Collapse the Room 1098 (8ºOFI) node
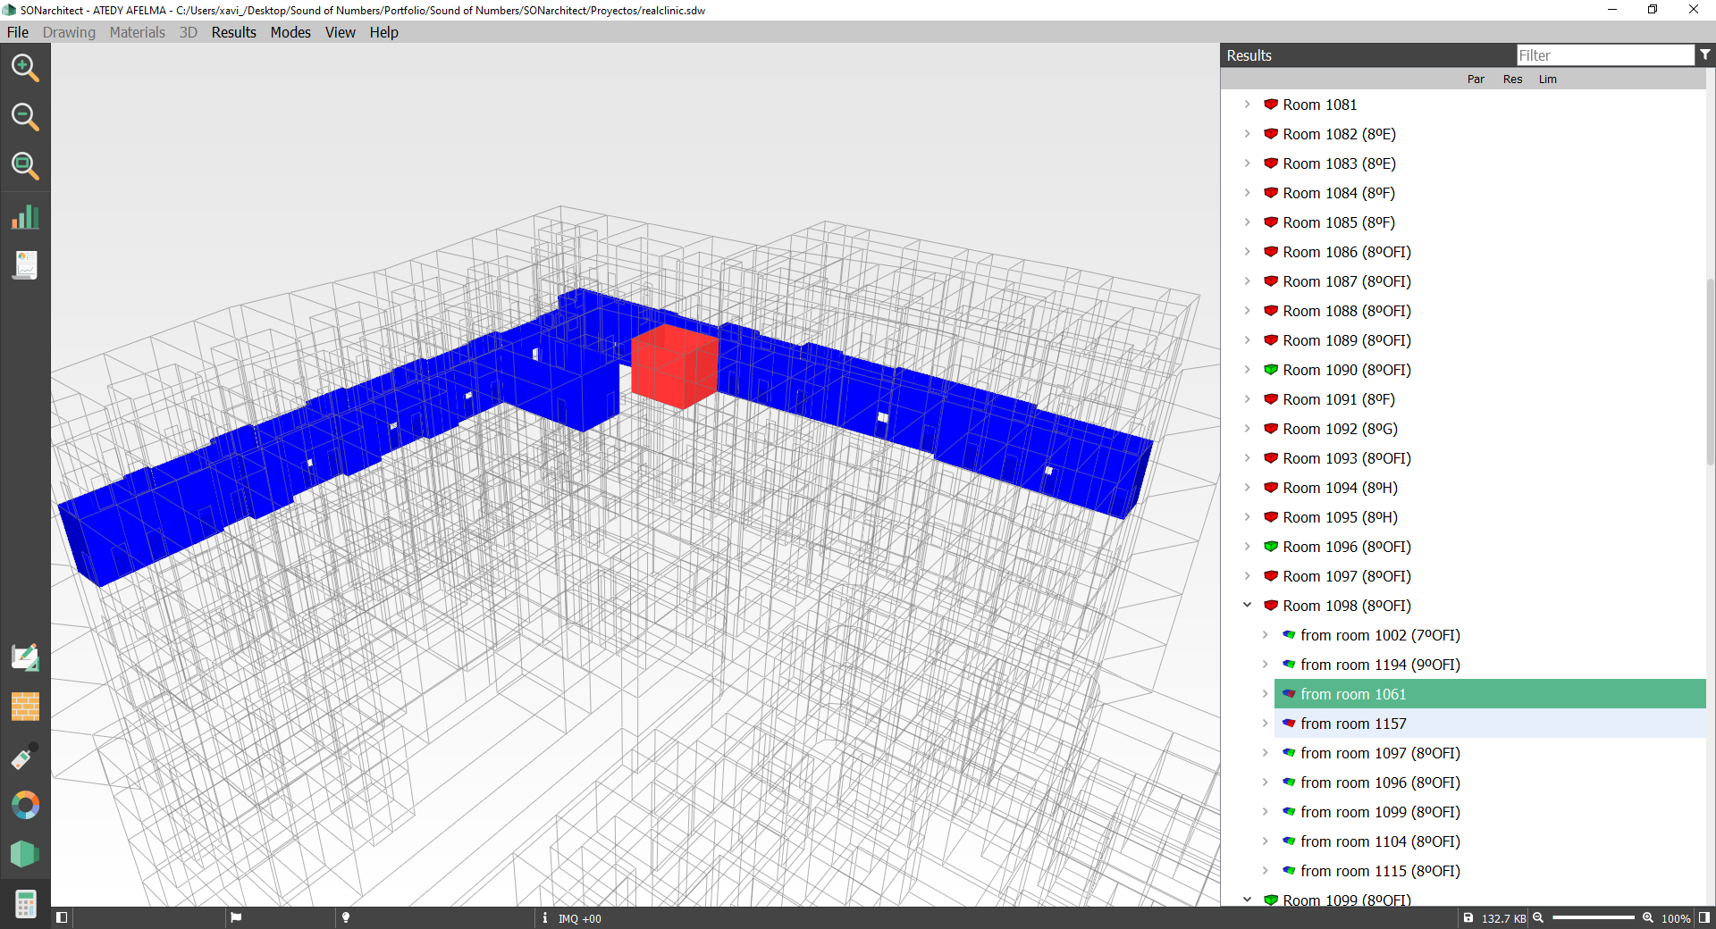The height and width of the screenshot is (929, 1716). click(1247, 606)
